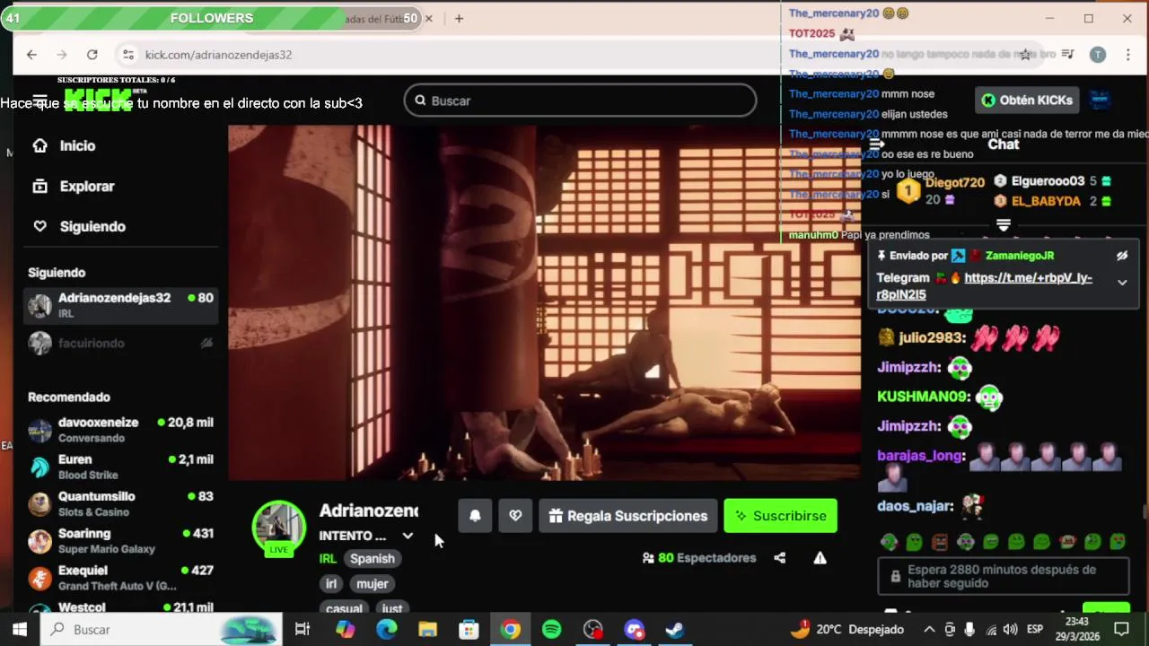Open top gifter Diegot720
Viewport: 1149px width, 646px height.
(x=955, y=183)
